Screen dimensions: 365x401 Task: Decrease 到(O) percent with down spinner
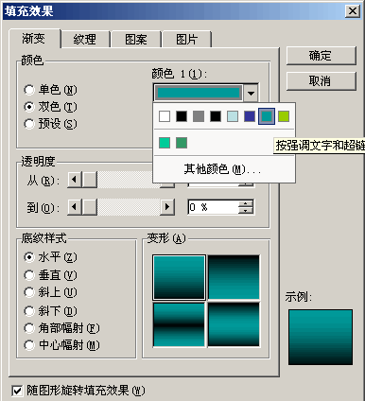(246, 211)
